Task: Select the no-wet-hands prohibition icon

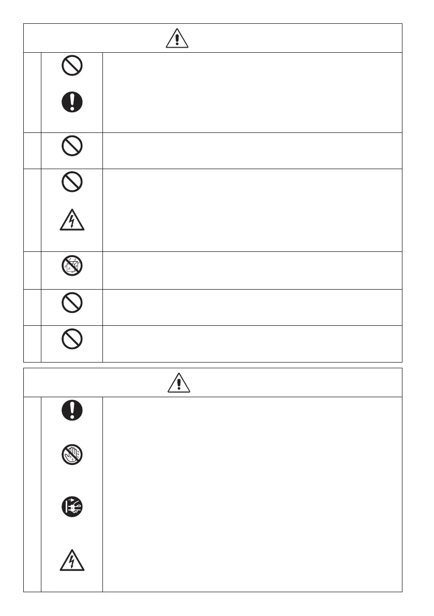Action: (72, 455)
